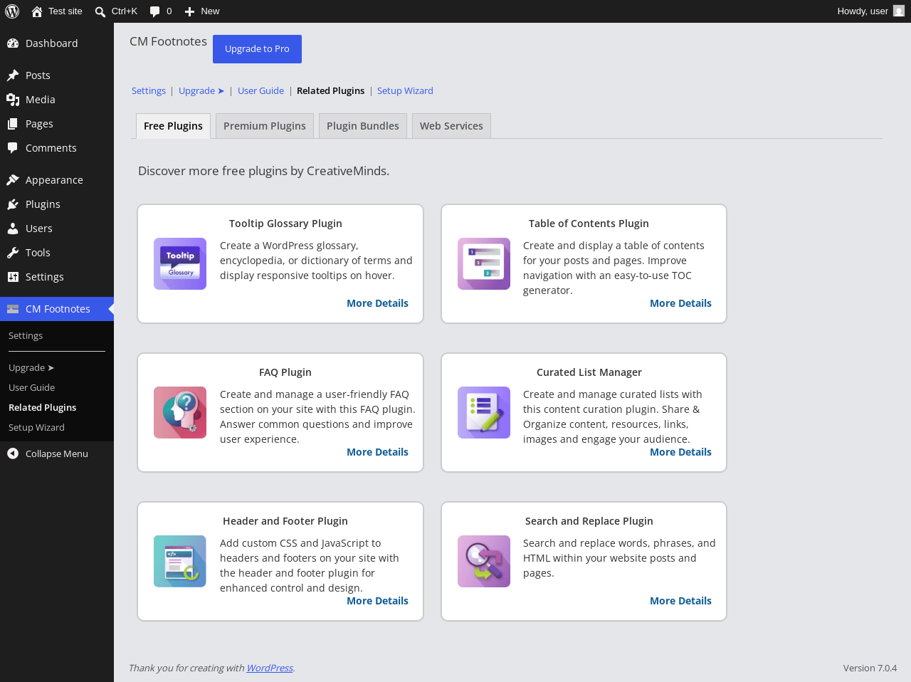
Task: Open User Guide in sidebar submenu
Action: [x=31, y=387]
